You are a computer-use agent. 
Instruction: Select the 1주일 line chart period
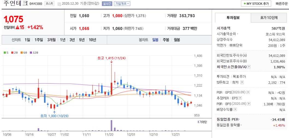coord(39,40)
